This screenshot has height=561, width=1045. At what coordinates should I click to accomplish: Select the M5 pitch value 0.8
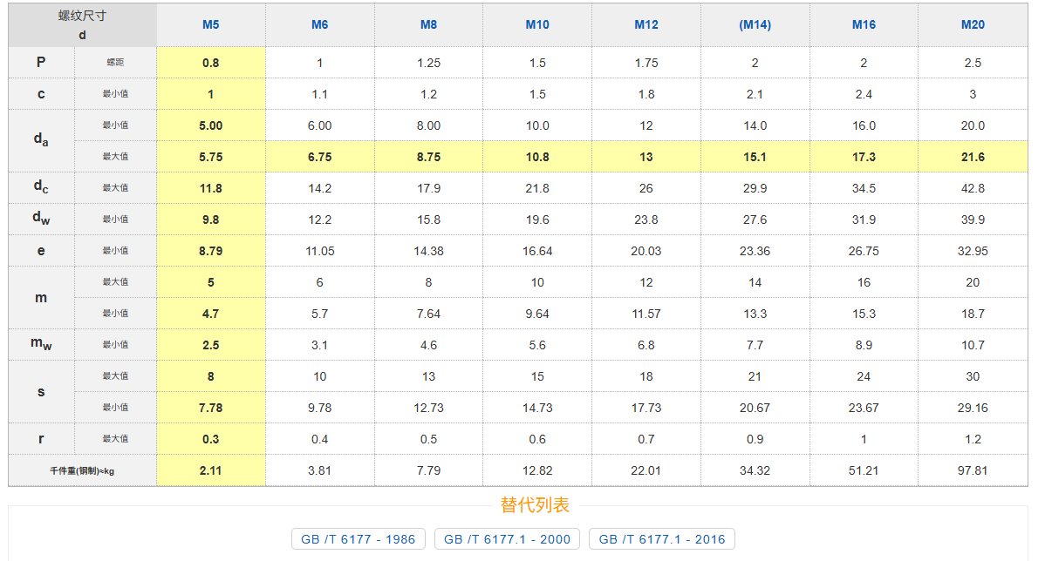tap(210, 63)
